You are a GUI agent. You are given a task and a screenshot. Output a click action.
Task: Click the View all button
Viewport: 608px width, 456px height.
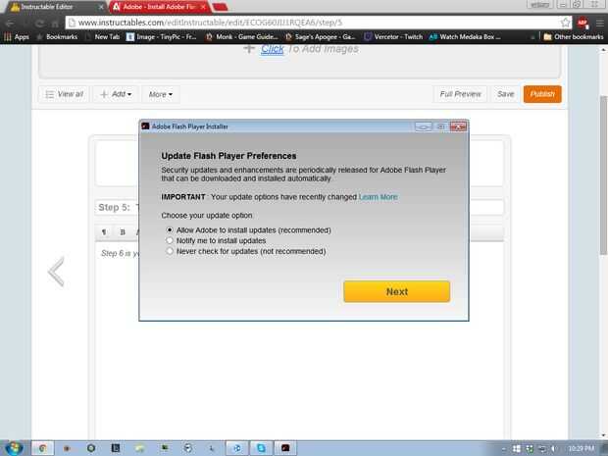coord(65,94)
